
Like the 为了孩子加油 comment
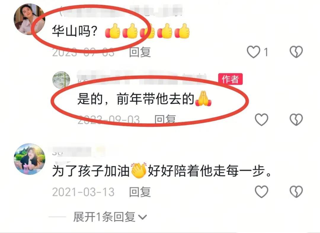pyautogui.click(x=262, y=192)
